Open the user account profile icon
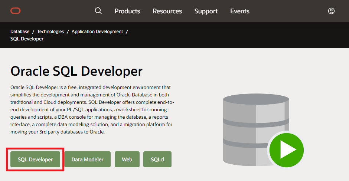The image size is (349, 181). [331, 11]
